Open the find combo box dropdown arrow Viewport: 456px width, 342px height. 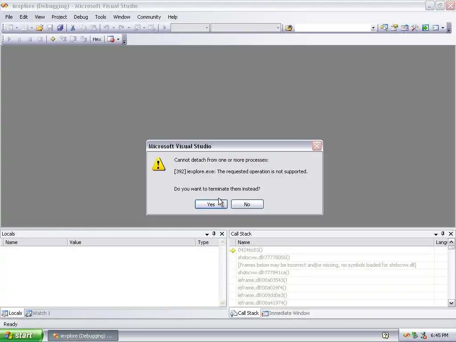pos(373,28)
